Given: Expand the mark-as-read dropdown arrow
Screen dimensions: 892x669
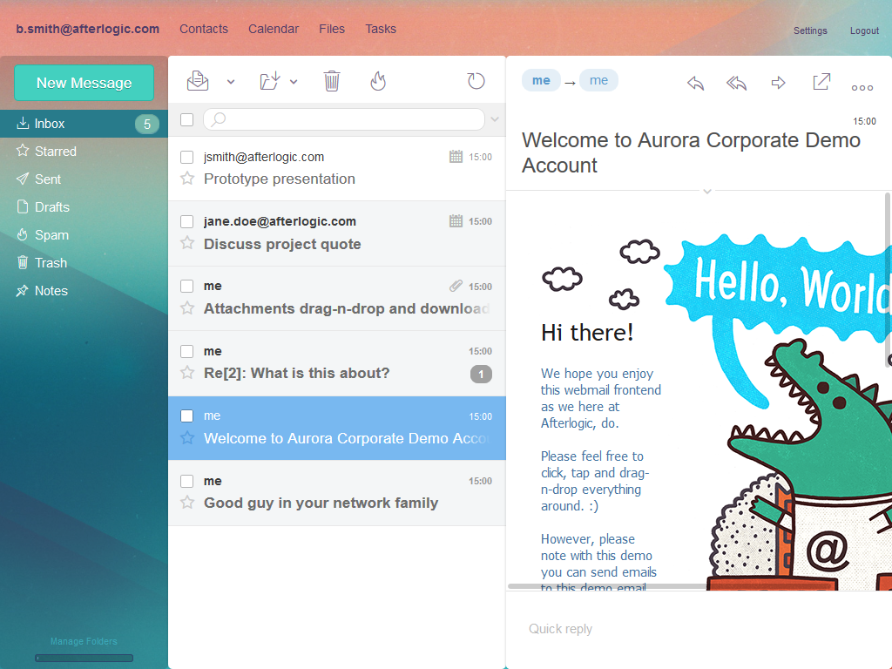Looking at the screenshot, I should point(231,82).
